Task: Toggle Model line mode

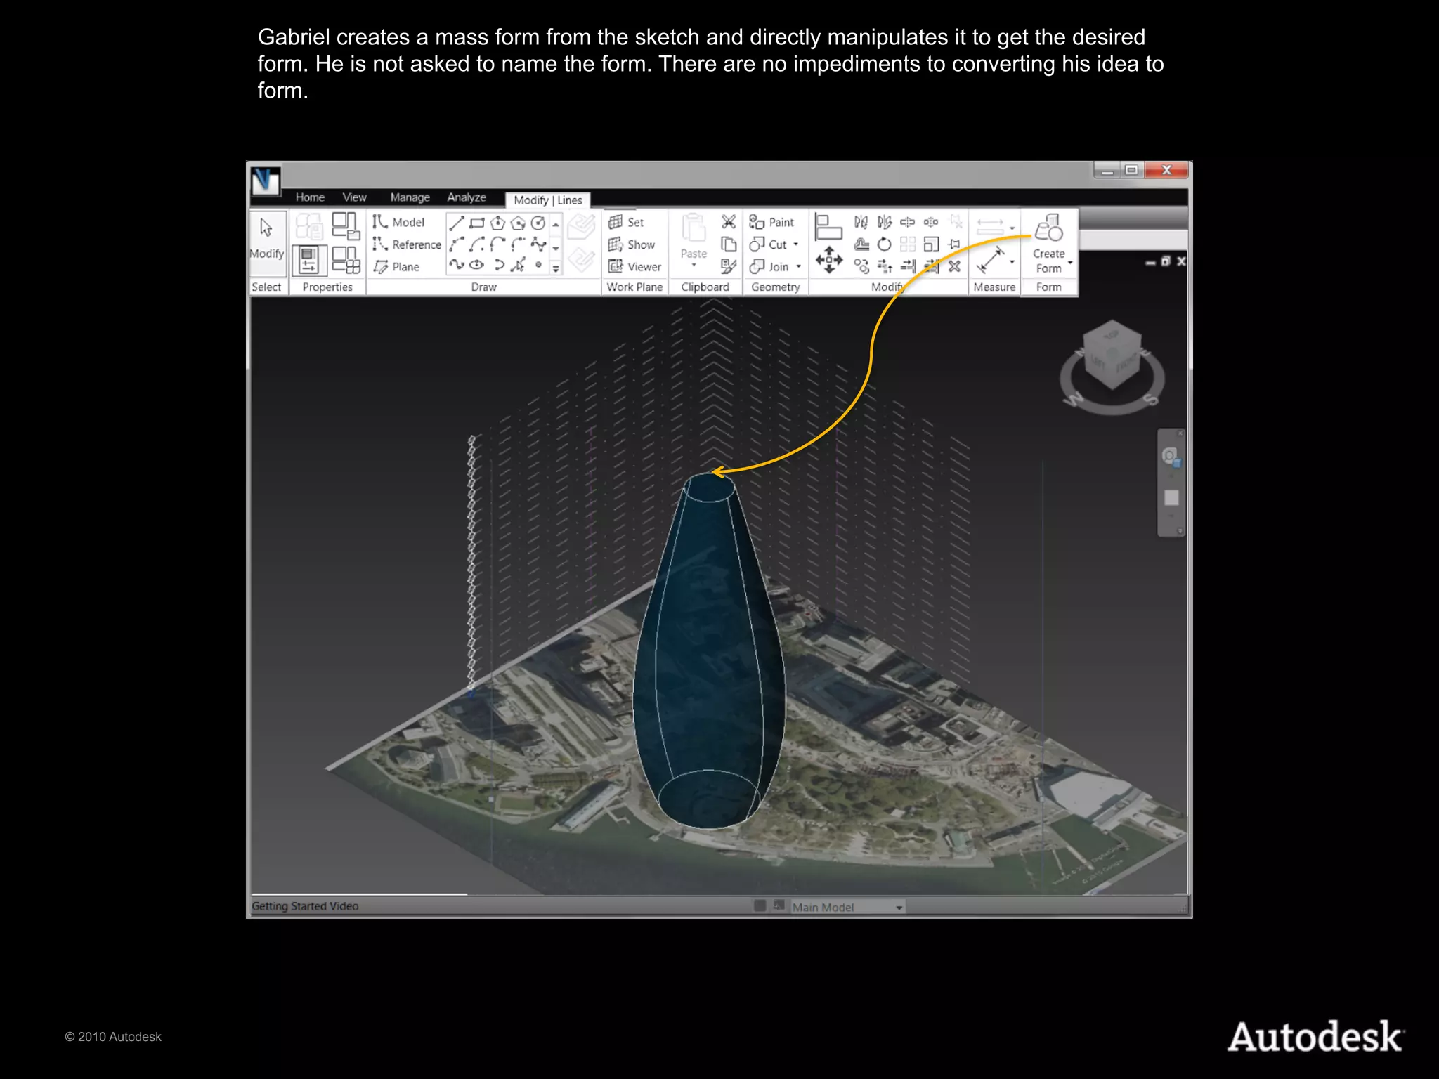Action: click(x=398, y=222)
